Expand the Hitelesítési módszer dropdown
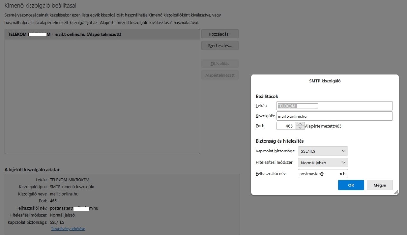This screenshot has width=407, height=235. 323,163
